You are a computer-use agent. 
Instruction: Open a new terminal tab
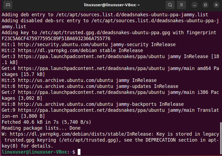pos(8,5)
